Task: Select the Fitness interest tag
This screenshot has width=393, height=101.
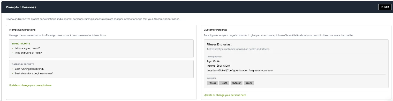Action: (212, 83)
